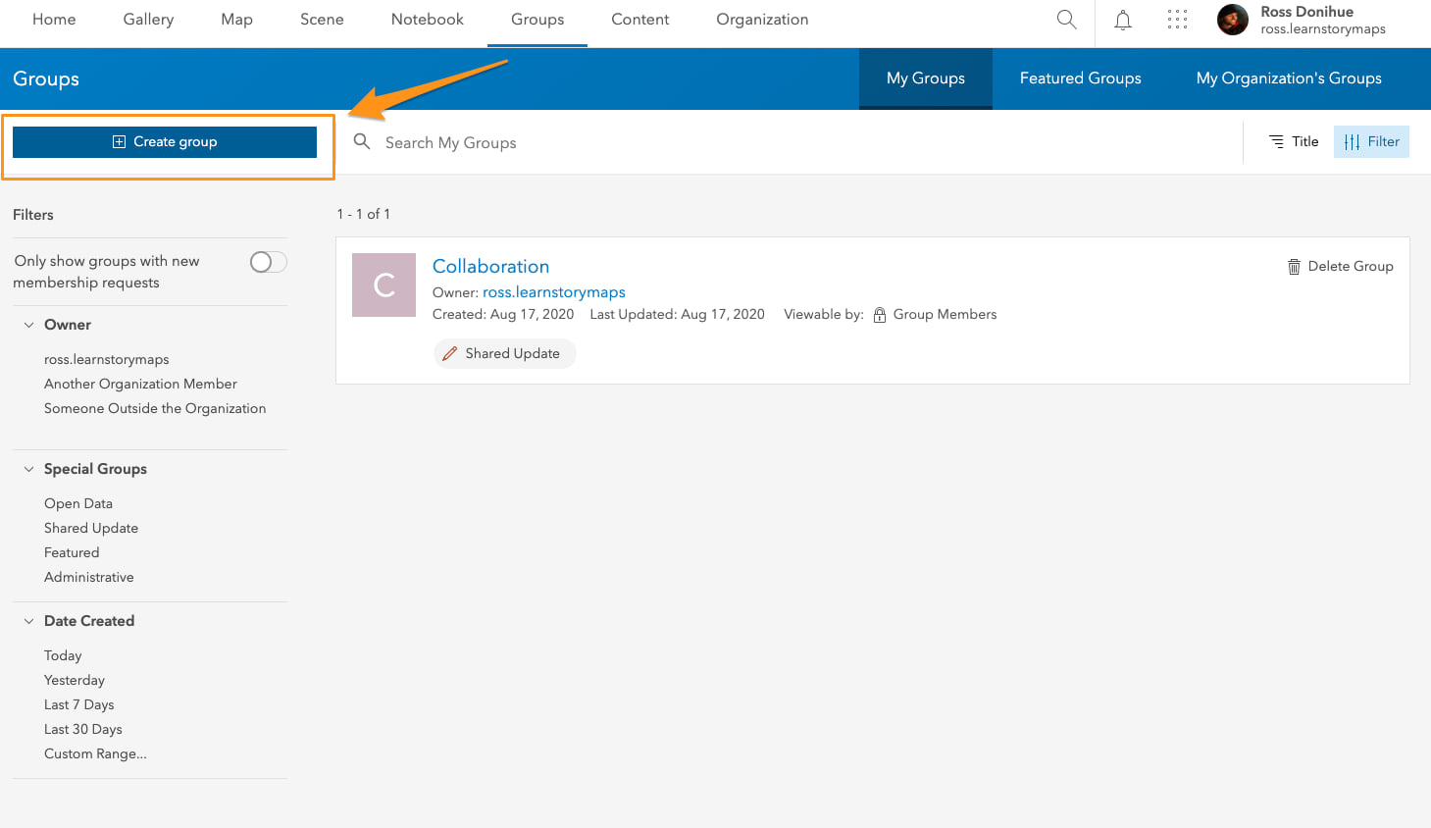Click the Group Members lock icon
The image size is (1431, 828).
[880, 315]
